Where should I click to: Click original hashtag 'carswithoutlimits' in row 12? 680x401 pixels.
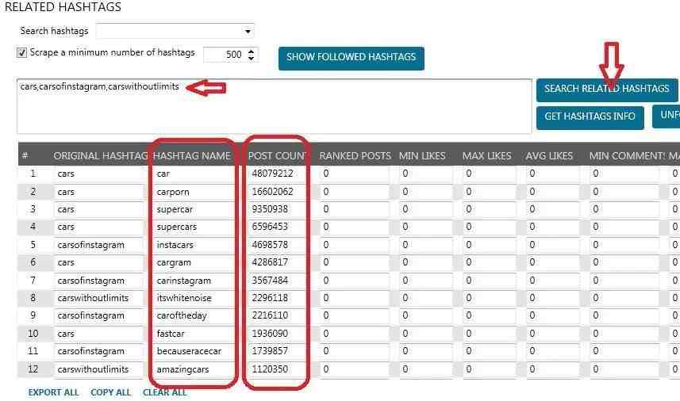(x=99, y=369)
